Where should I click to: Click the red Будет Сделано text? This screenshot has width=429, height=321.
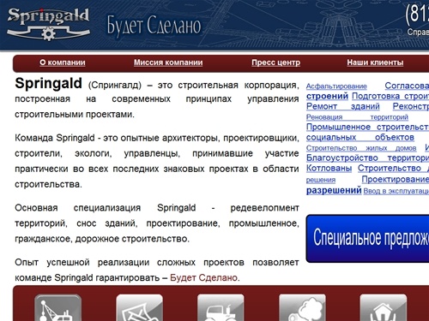click(203, 277)
